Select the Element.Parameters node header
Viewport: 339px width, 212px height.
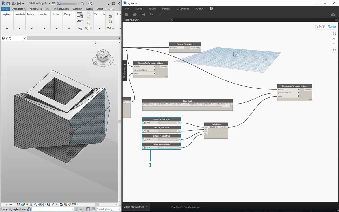point(185,44)
